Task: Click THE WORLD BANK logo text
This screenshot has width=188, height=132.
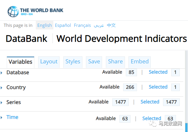Action: (x=41, y=11)
